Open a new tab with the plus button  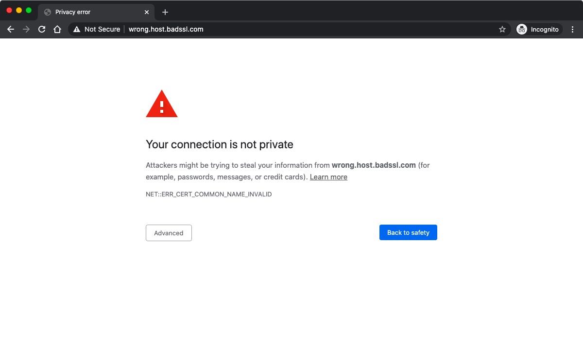pyautogui.click(x=165, y=12)
